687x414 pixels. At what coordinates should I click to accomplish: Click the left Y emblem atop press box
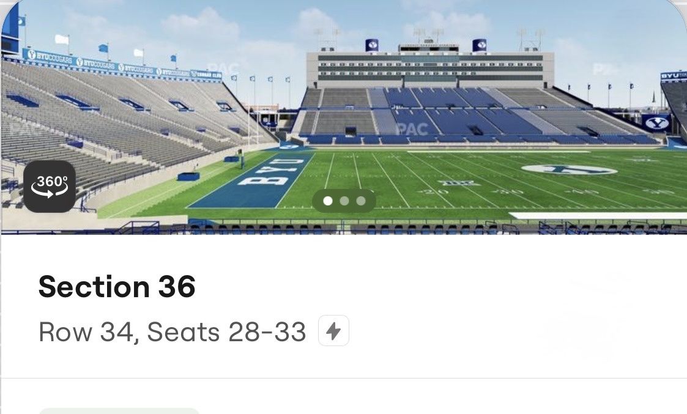pyautogui.click(x=371, y=45)
